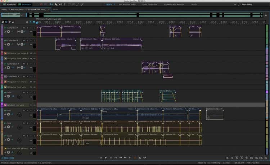Mute the Guitar bed A track
Screen dimensions: 270x165
pos(24,27)
